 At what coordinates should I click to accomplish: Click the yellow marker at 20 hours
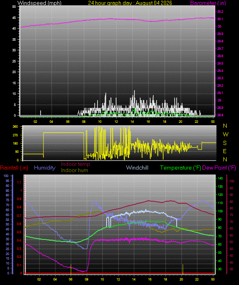(182, 269)
